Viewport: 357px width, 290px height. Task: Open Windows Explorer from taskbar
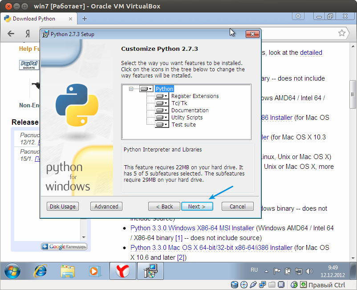tap(68, 271)
